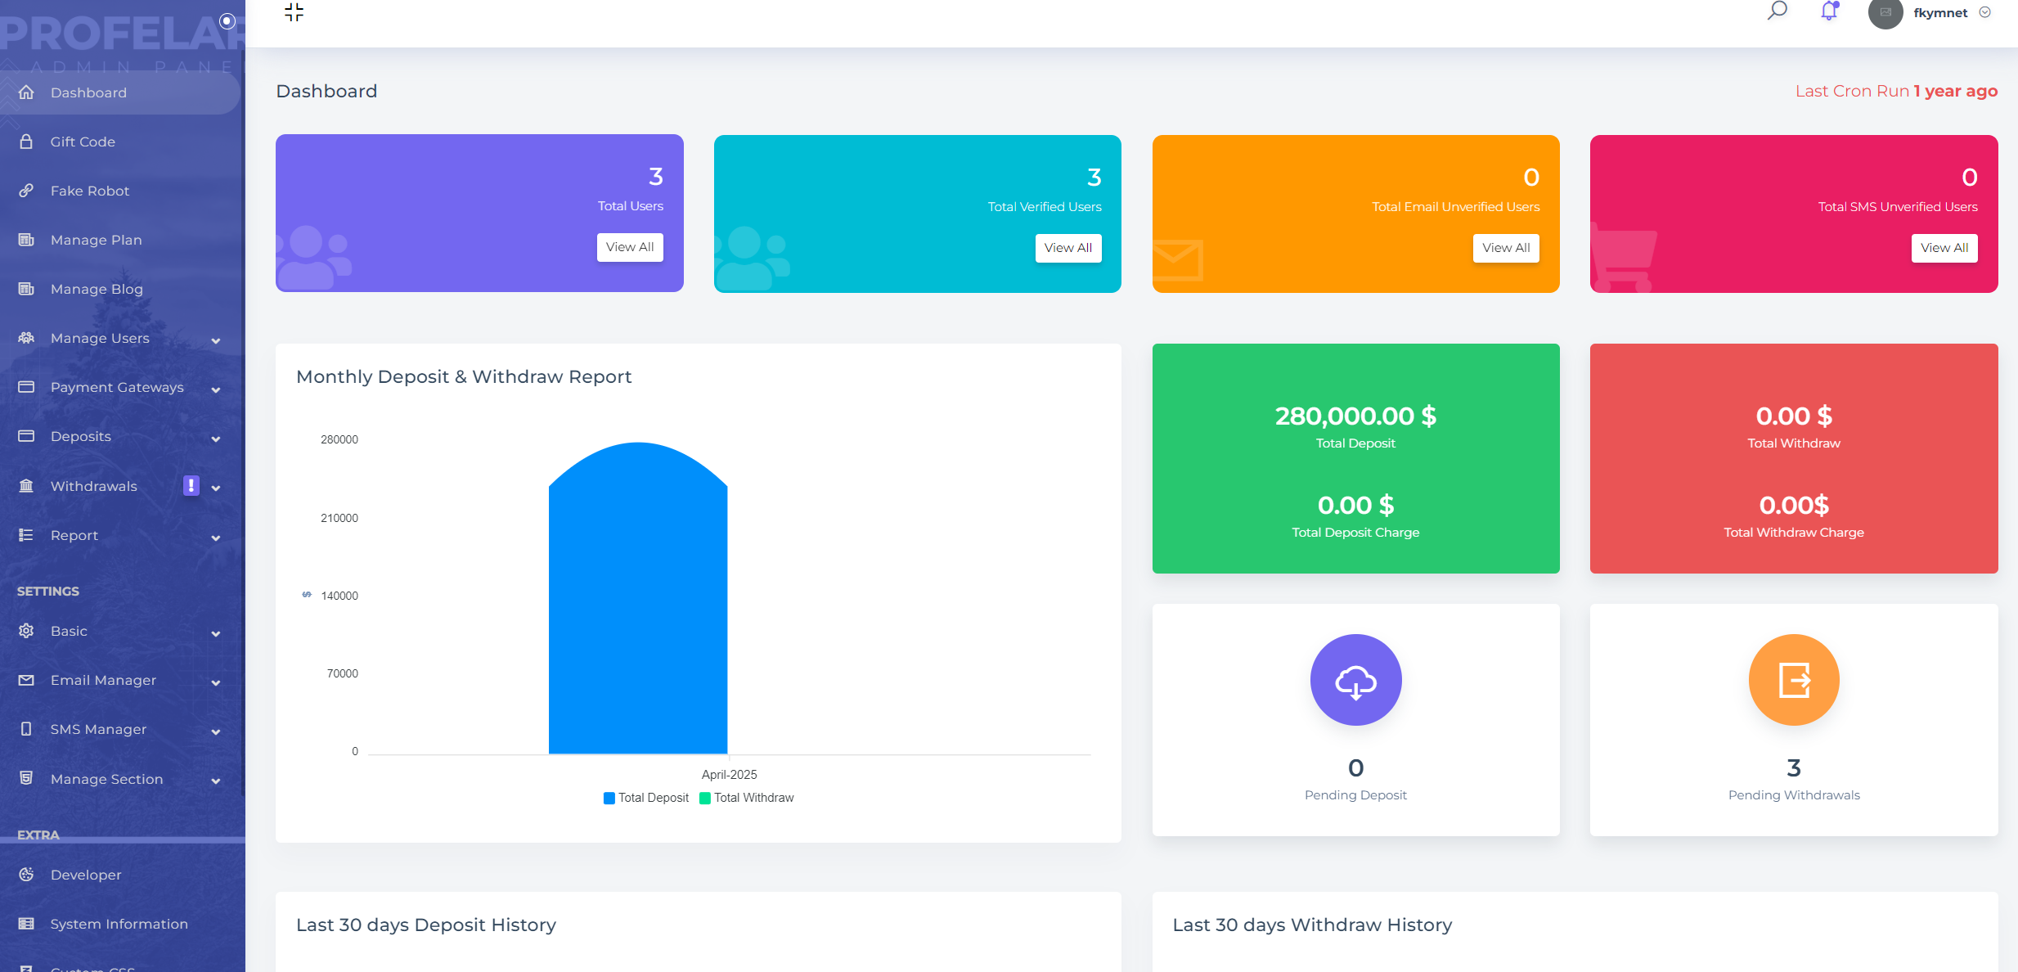Image resolution: width=2018 pixels, height=972 pixels.
Task: Click the search magnifier icon
Action: (x=1777, y=11)
